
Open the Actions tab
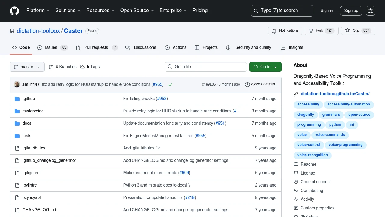pos(176,48)
